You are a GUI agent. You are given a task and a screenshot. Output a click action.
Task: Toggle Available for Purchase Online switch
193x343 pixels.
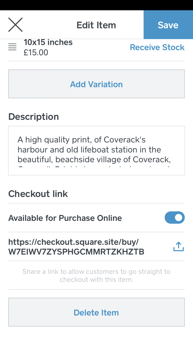[174, 218]
